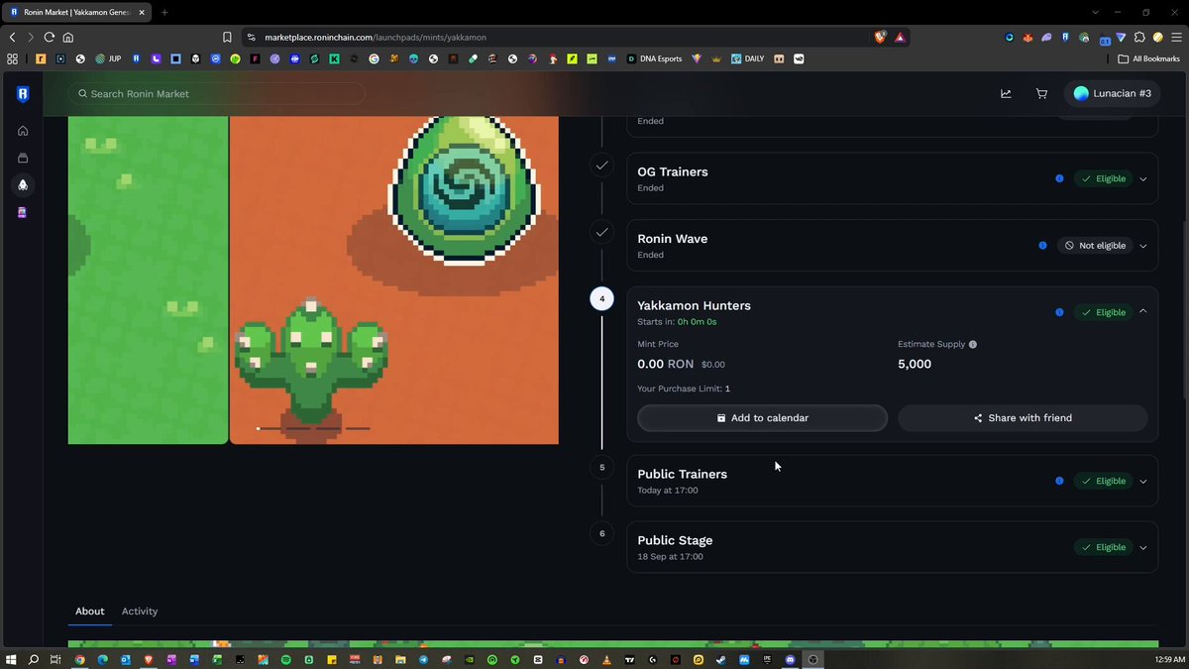Click the browser home button
Image resolution: width=1189 pixels, height=669 pixels.
tap(68, 37)
